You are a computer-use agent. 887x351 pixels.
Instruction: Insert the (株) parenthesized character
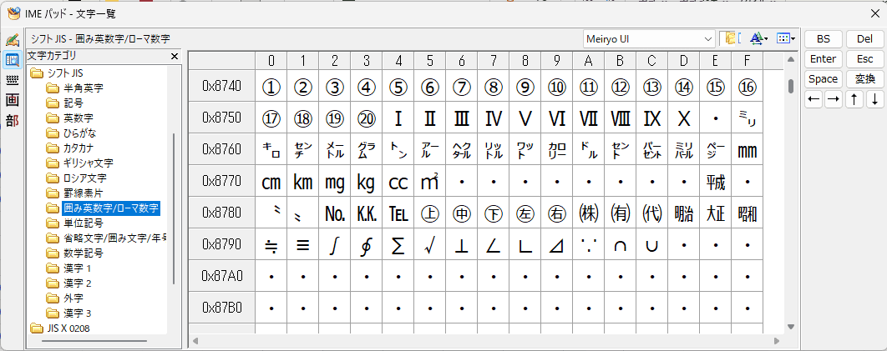click(589, 213)
